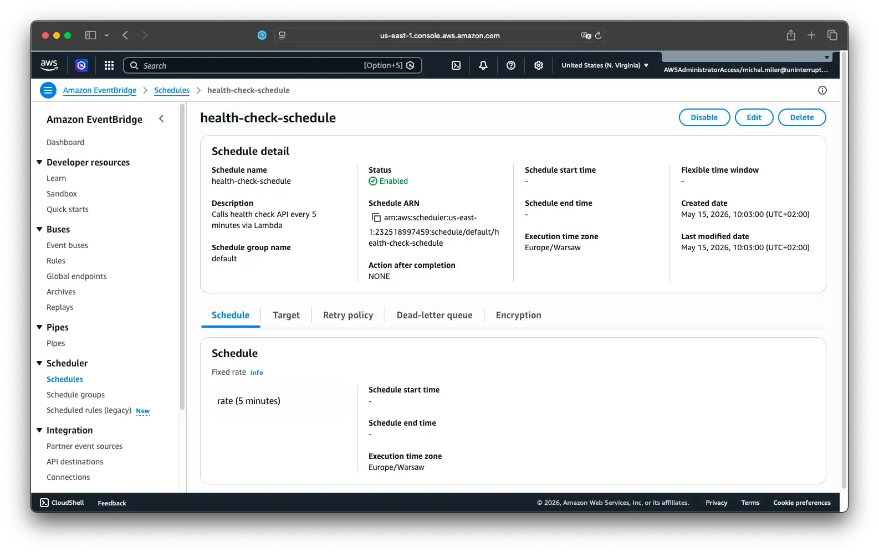Image resolution: width=879 pixels, height=553 pixels.
Task: Open Feedback in the footer
Action: pos(112,503)
